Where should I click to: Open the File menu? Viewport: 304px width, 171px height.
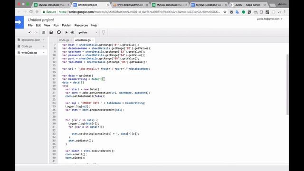pos(30,25)
